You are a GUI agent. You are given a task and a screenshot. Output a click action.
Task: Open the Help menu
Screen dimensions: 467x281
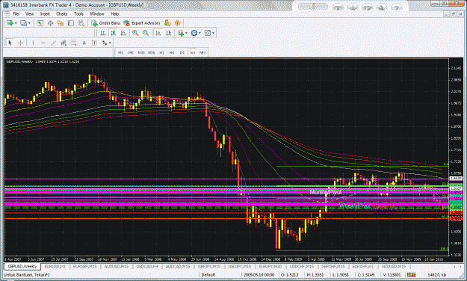click(x=114, y=13)
